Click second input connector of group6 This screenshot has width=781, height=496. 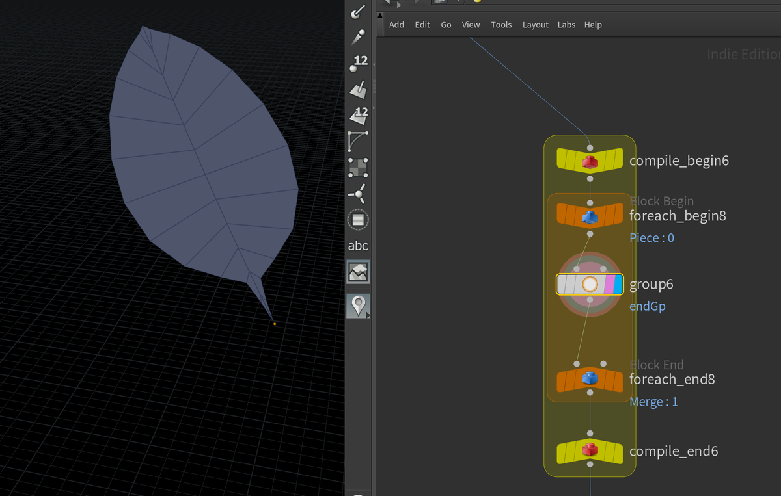click(603, 268)
